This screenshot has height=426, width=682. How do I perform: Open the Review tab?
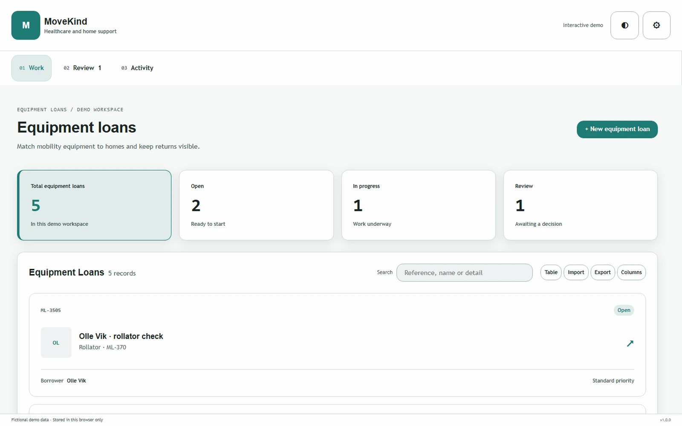pyautogui.click(x=83, y=68)
